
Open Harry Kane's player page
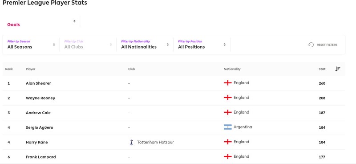pos(37,143)
